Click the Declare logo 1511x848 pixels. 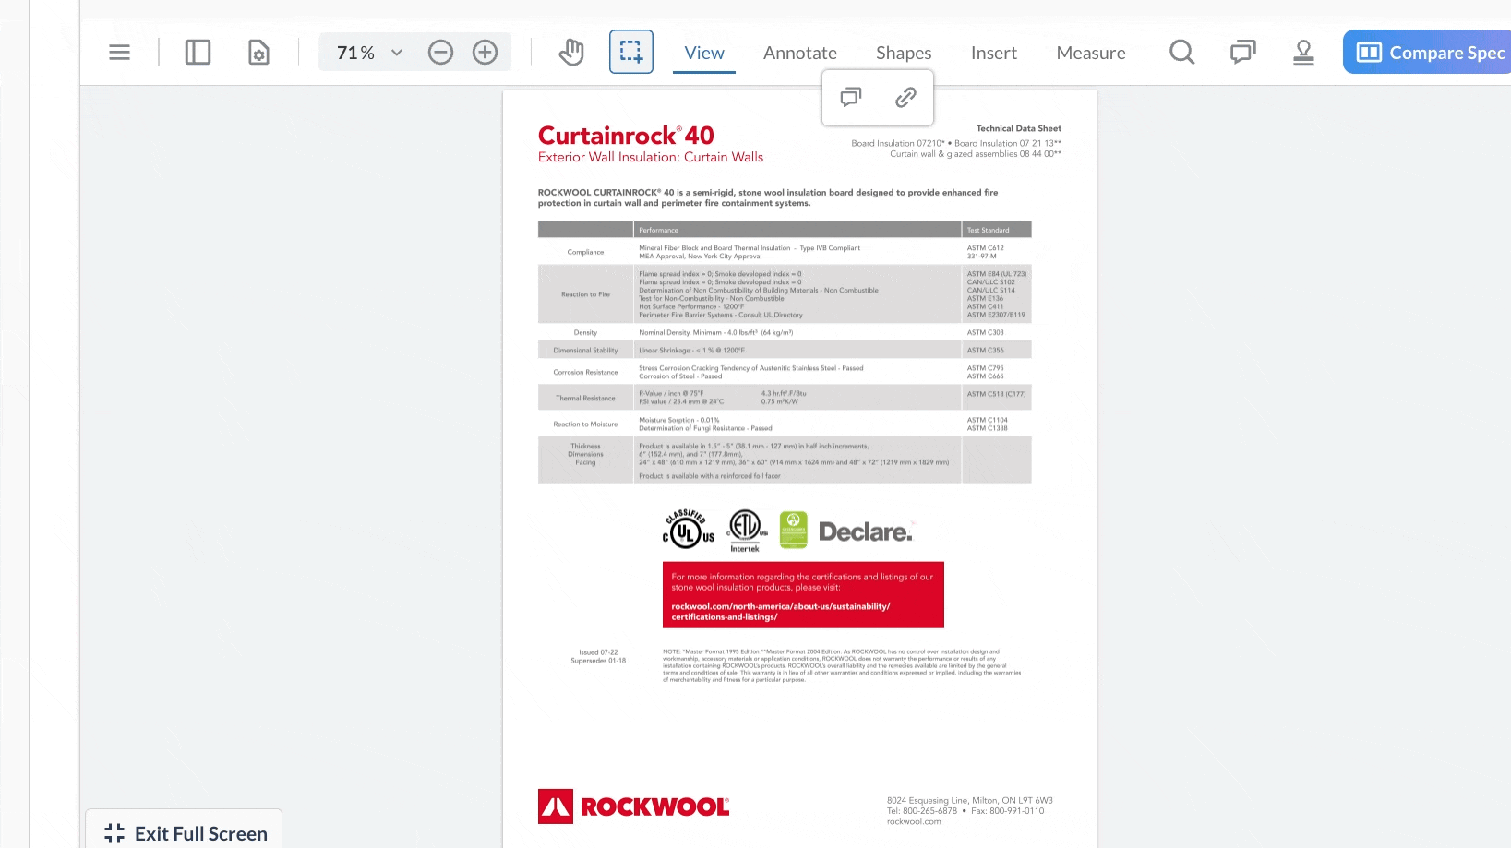click(866, 531)
